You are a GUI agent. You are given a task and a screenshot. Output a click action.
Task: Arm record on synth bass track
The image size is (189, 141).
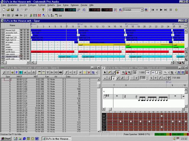28,52
